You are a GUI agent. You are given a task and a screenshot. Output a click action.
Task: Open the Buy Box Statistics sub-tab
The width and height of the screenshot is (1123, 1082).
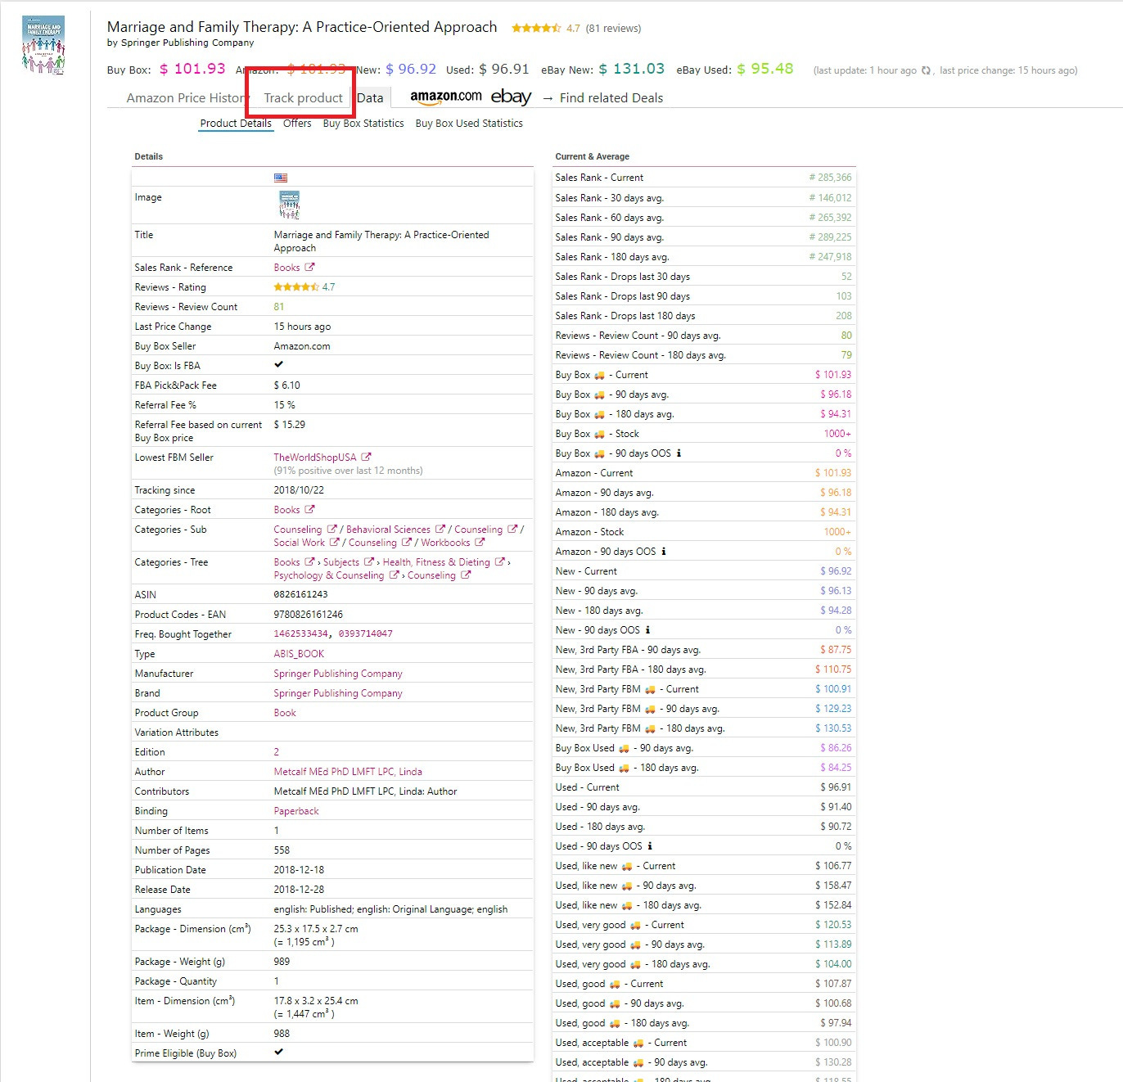tap(363, 124)
